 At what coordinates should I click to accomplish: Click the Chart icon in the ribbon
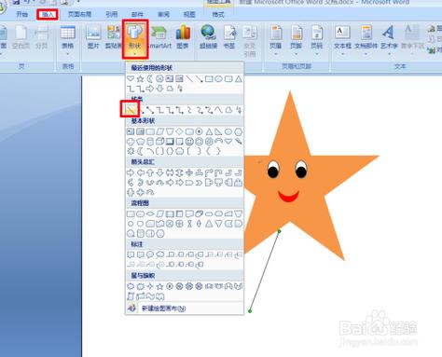click(183, 38)
